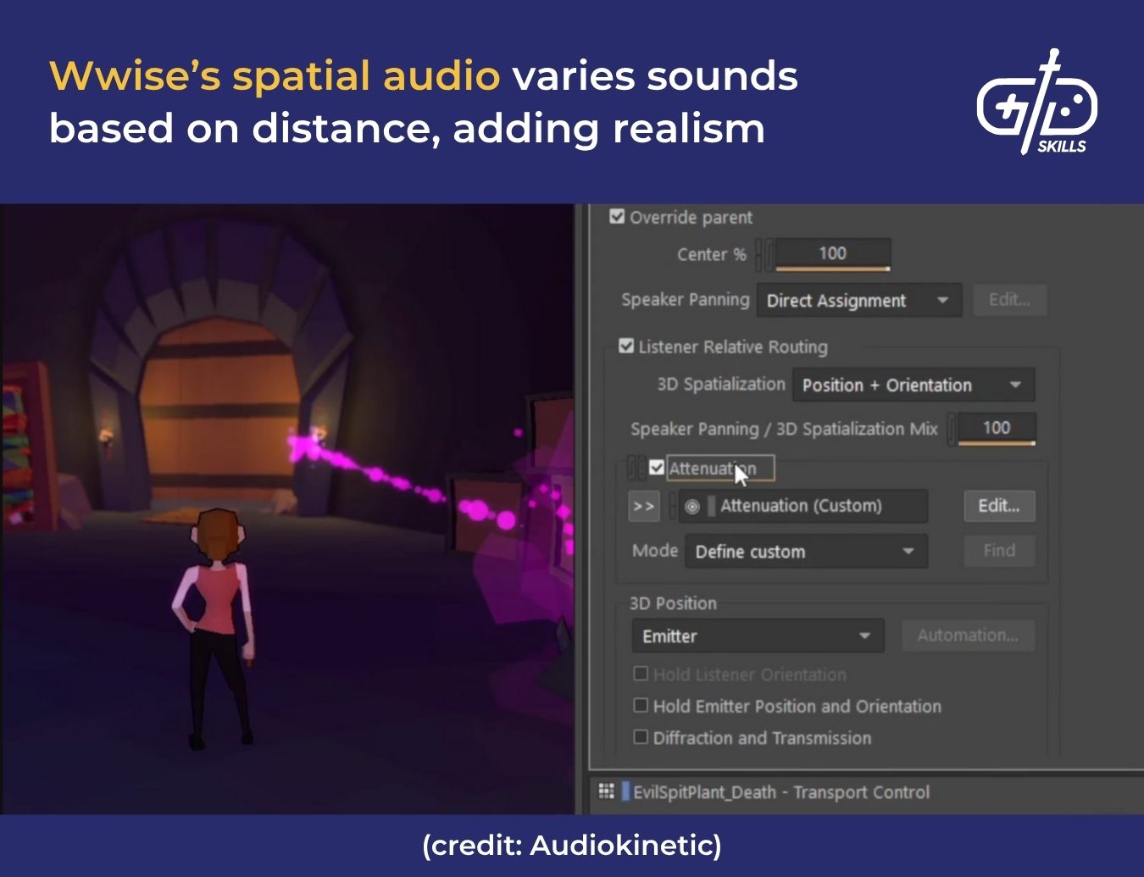
Task: Select the EvilSpitPlant_Death Transport Control tab
Action: pos(780,791)
